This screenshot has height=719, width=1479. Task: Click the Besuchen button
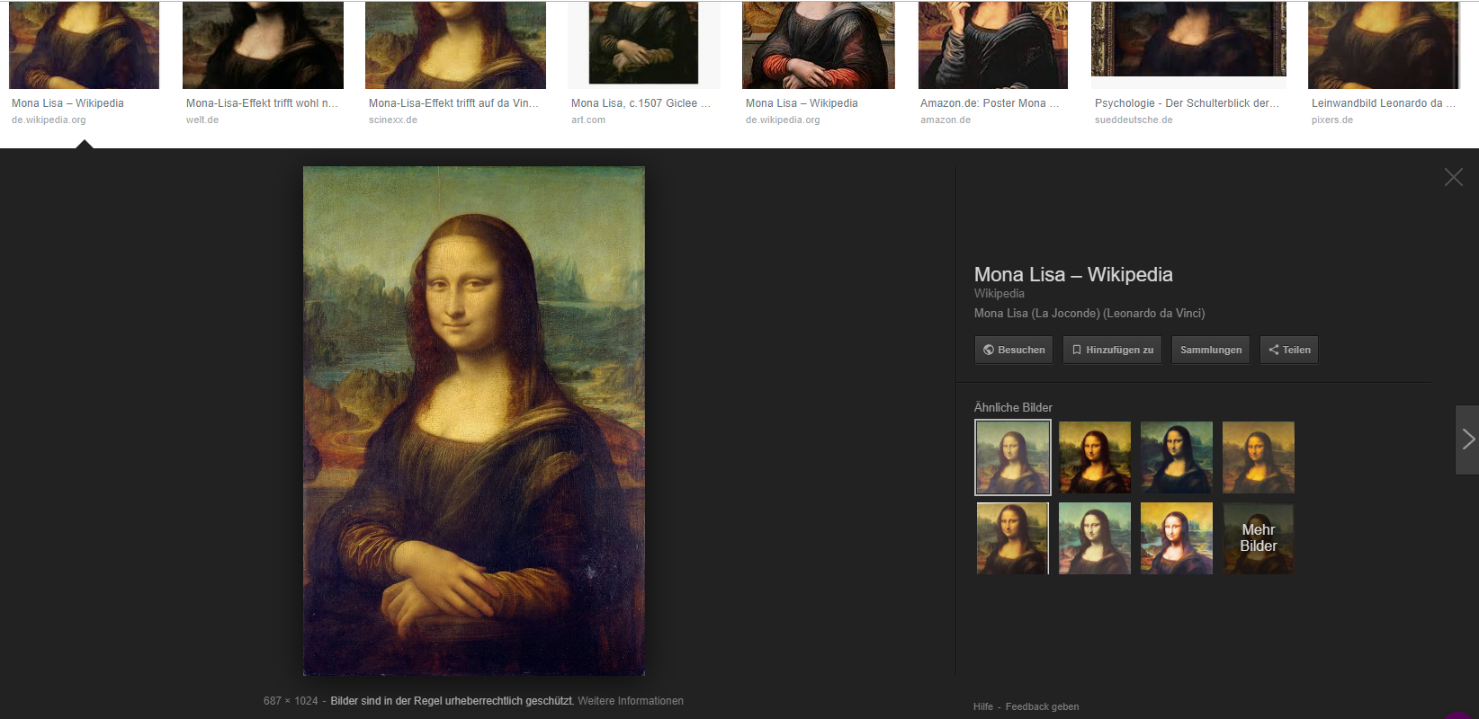click(x=1014, y=350)
